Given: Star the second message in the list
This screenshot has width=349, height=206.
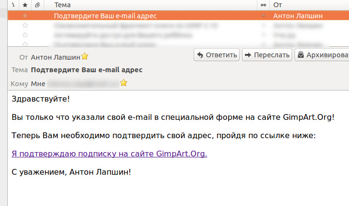Looking at the screenshot, I should (x=25, y=26).
